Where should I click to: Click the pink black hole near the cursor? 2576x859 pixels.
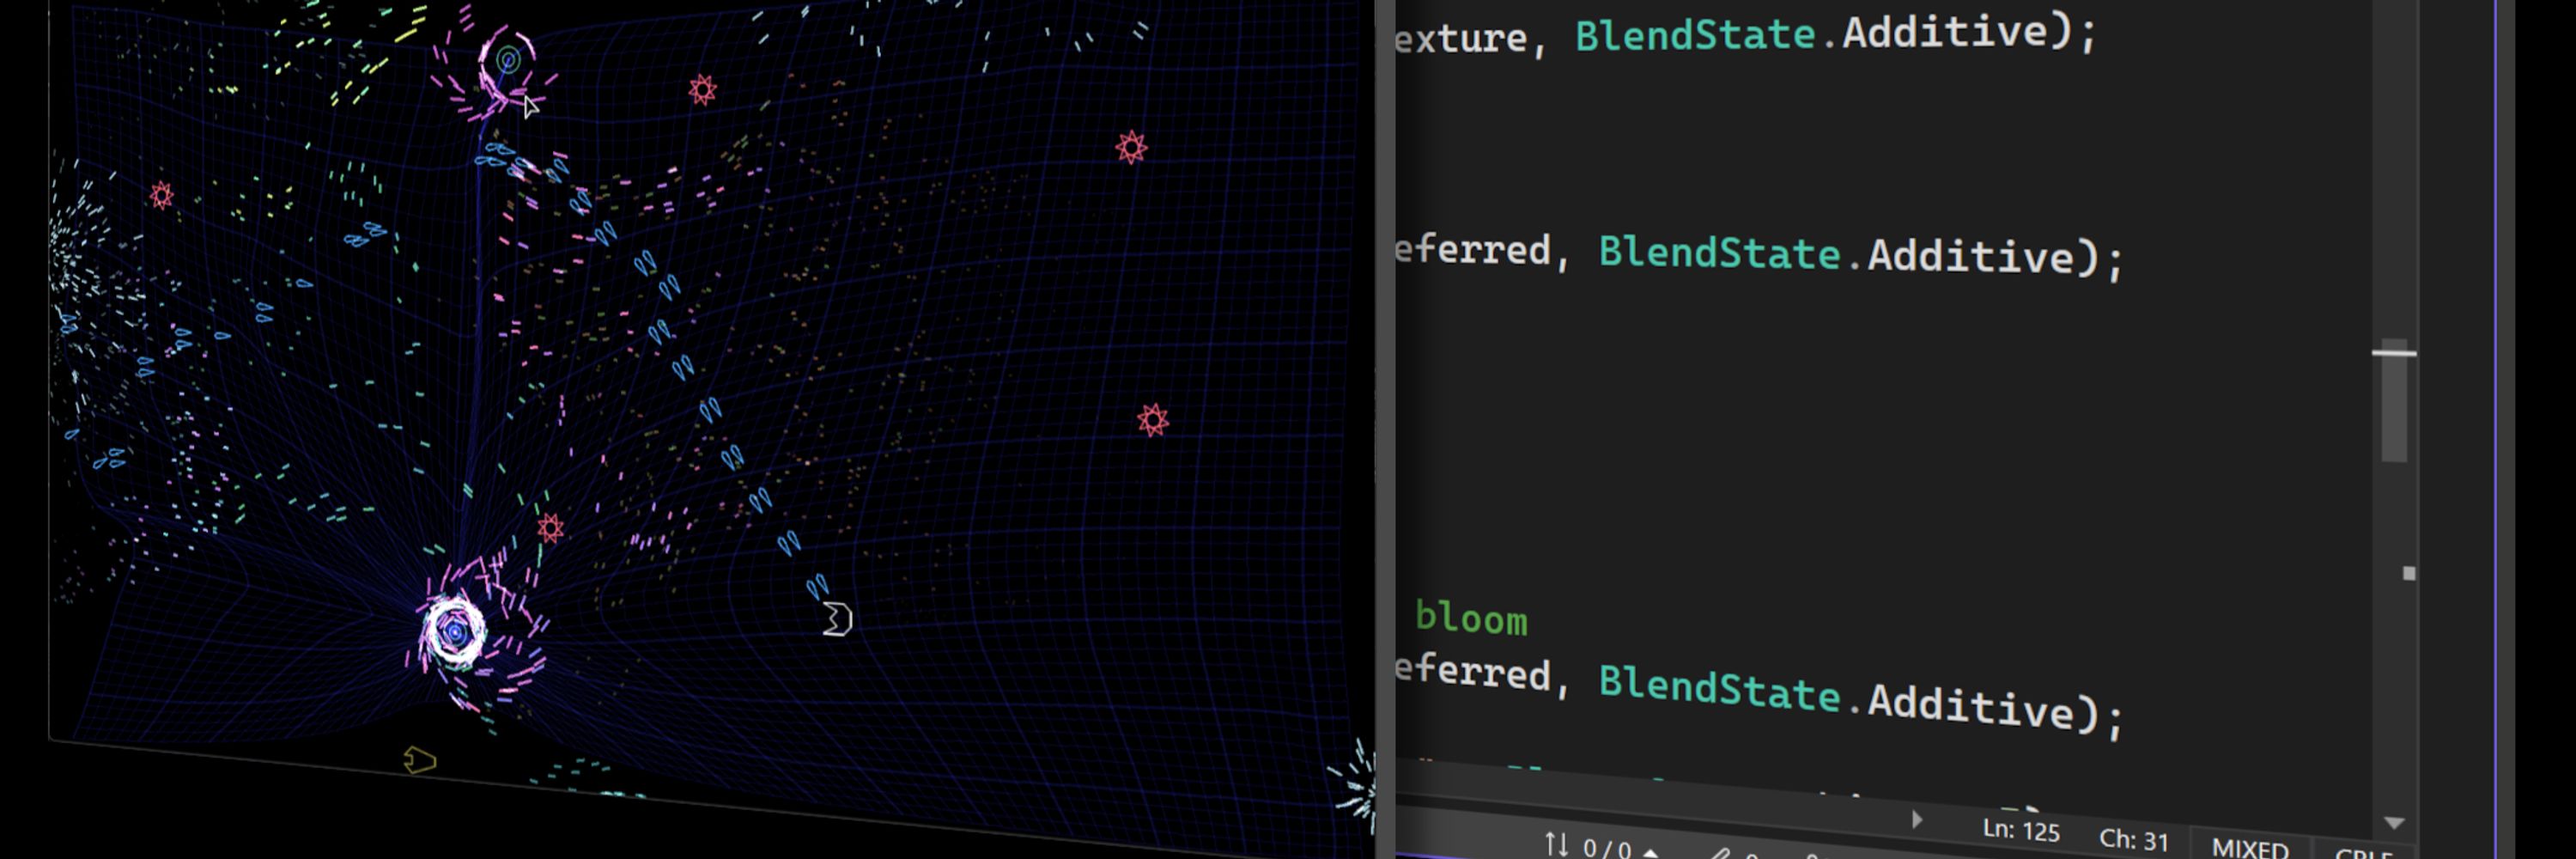click(507, 63)
